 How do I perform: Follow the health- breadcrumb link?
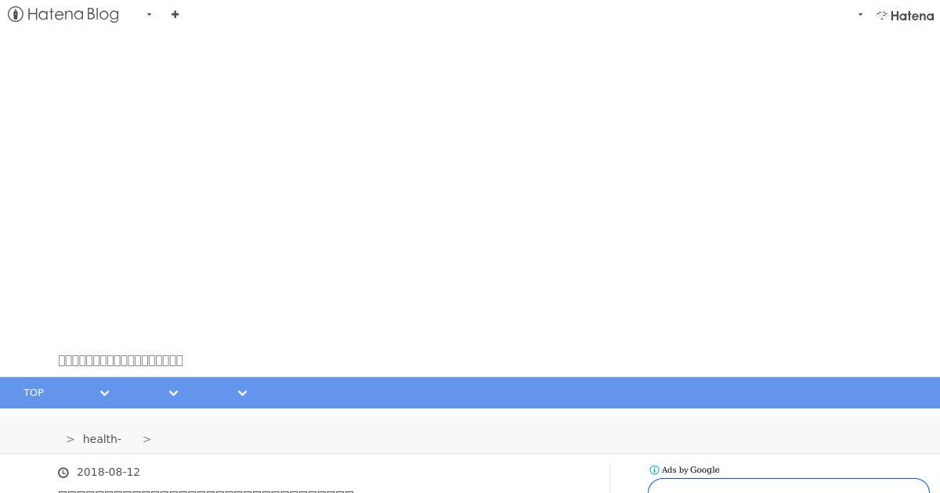point(102,439)
